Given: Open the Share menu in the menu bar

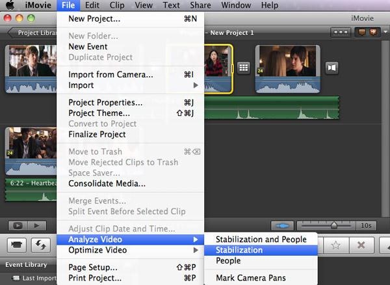Looking at the screenshot, I should (x=200, y=5).
